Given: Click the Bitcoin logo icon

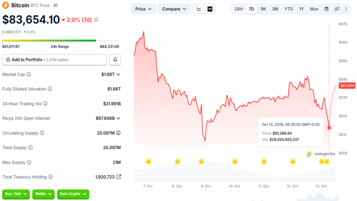Looking at the screenshot, I should (6, 5).
